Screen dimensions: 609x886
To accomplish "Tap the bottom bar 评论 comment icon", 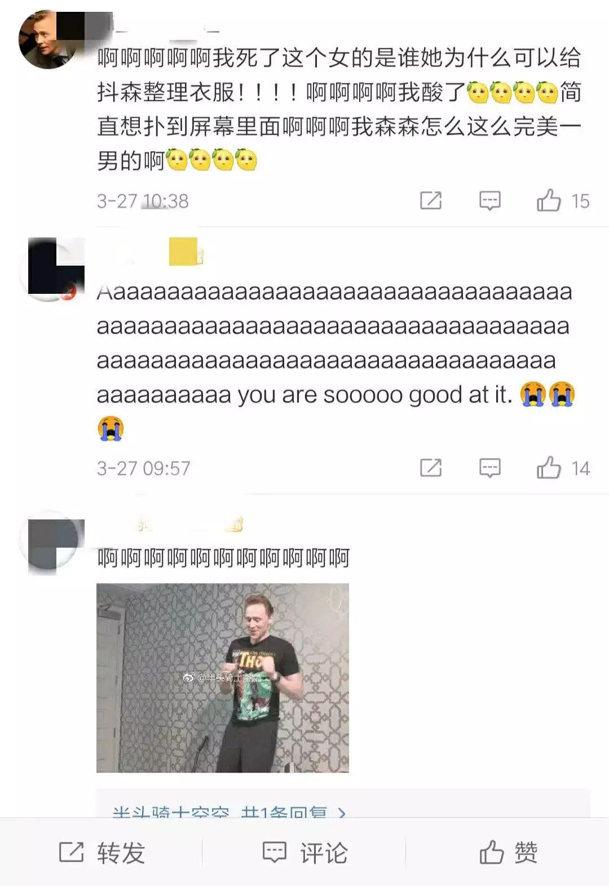I will pyautogui.click(x=275, y=852).
